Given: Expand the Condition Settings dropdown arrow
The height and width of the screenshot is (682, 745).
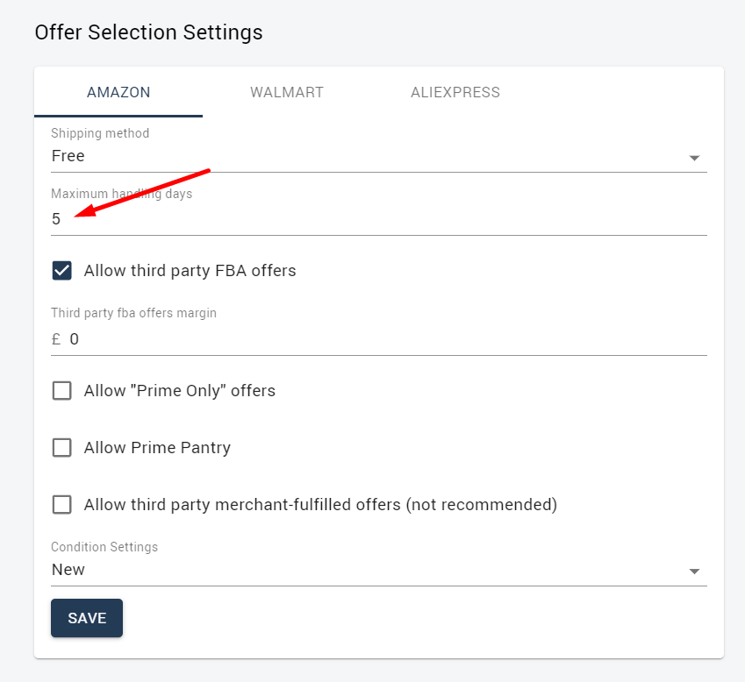Looking at the screenshot, I should click(694, 571).
